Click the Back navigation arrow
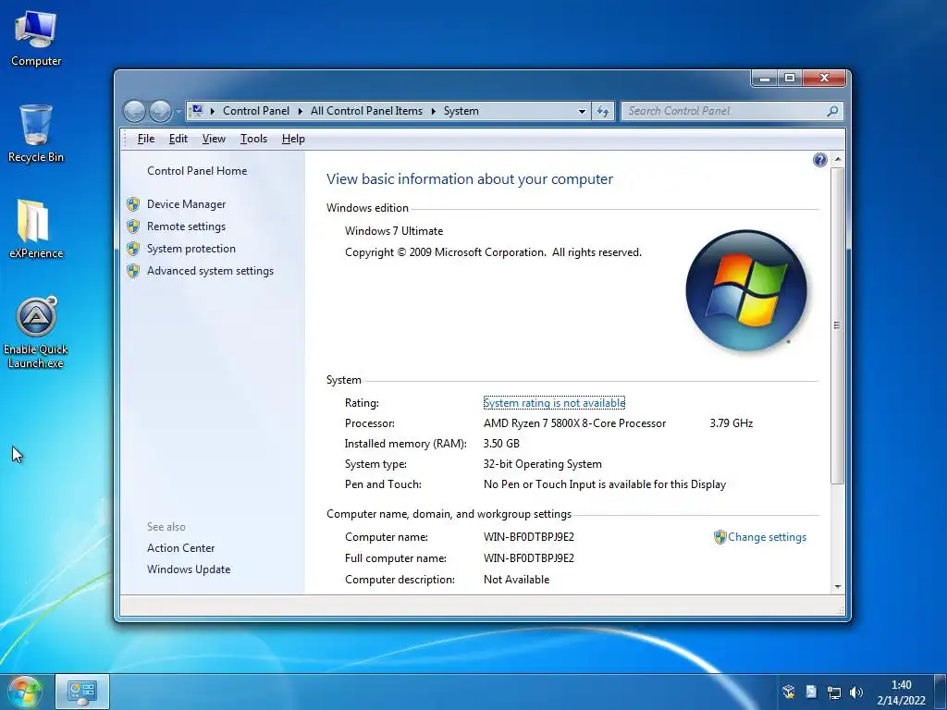 pyautogui.click(x=135, y=111)
